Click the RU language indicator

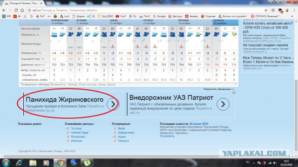pyautogui.click(x=248, y=162)
